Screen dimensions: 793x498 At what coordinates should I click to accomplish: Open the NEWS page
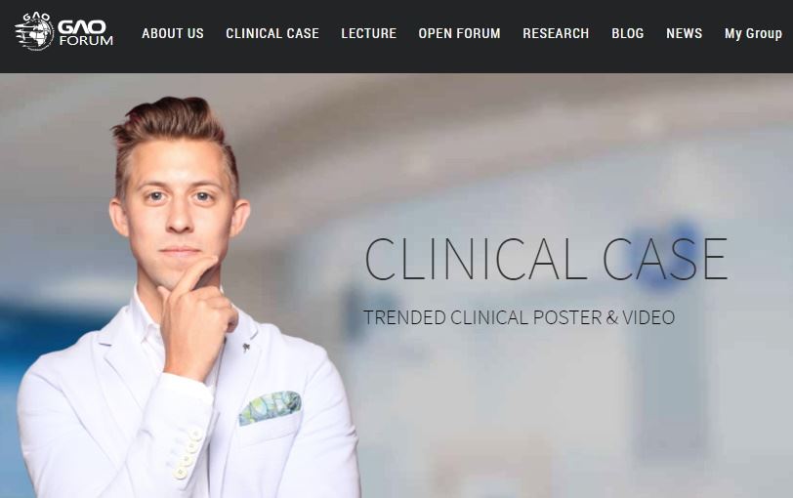684,33
